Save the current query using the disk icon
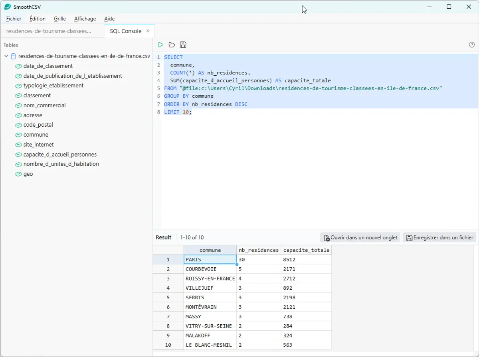This screenshot has width=479, height=357. click(x=183, y=45)
